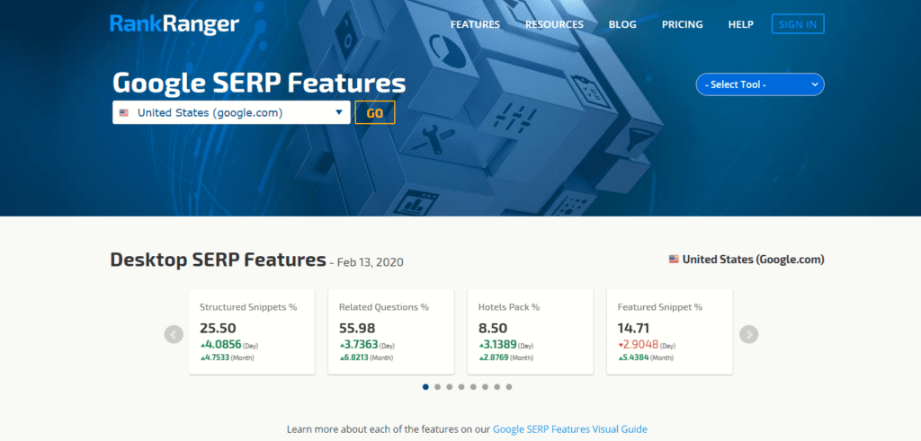Click the Desktop SERP Features heading

218,260
